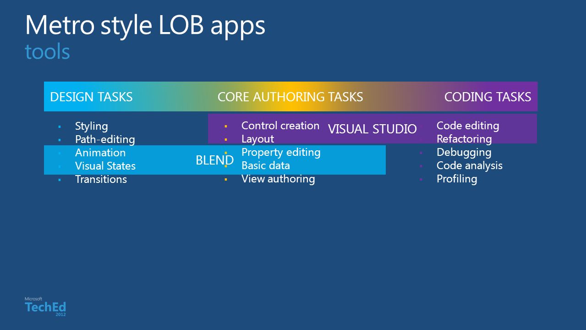Click the Path-editing bullet item

(105, 139)
